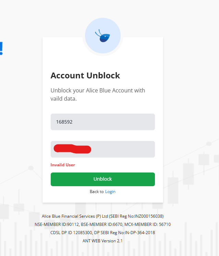The width and height of the screenshot is (219, 256).
Task: Click the red Invalid User error message
Action: pos(63,165)
